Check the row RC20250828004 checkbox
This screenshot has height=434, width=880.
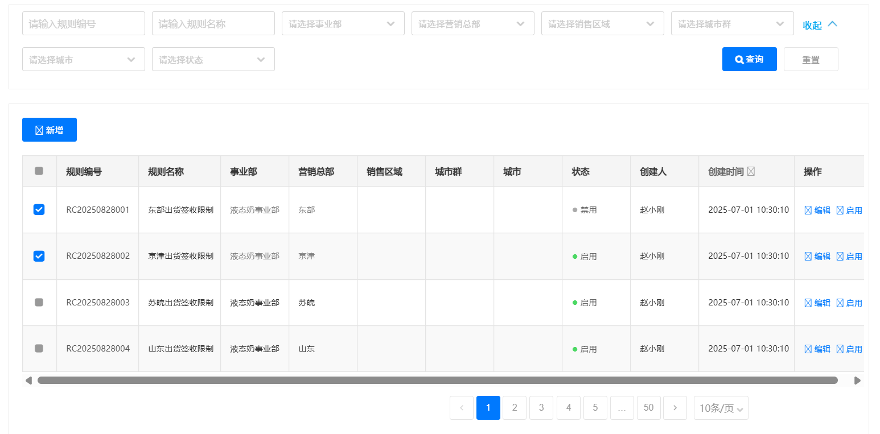(x=39, y=348)
